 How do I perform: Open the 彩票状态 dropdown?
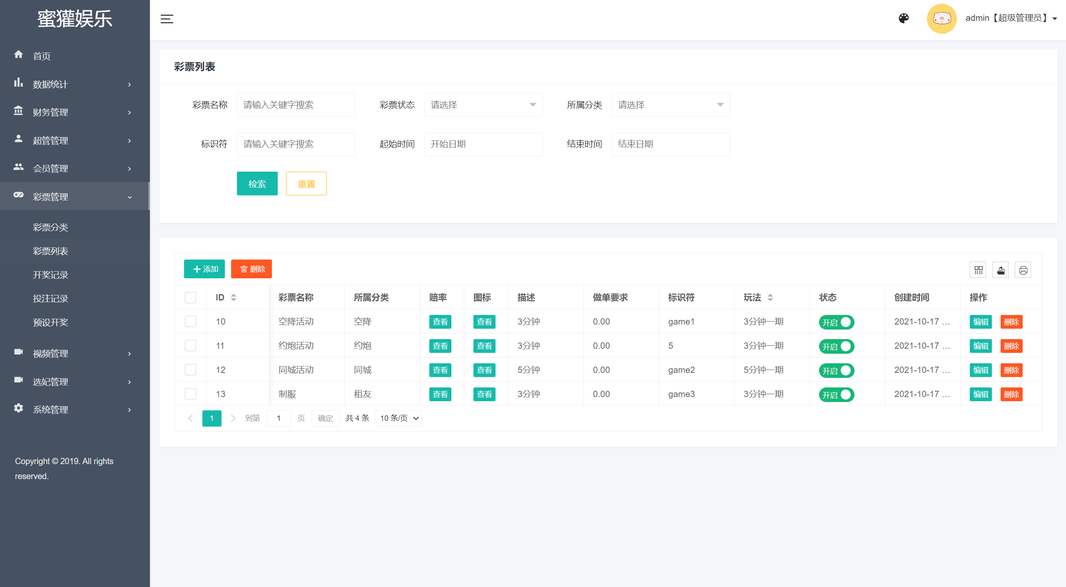click(483, 105)
